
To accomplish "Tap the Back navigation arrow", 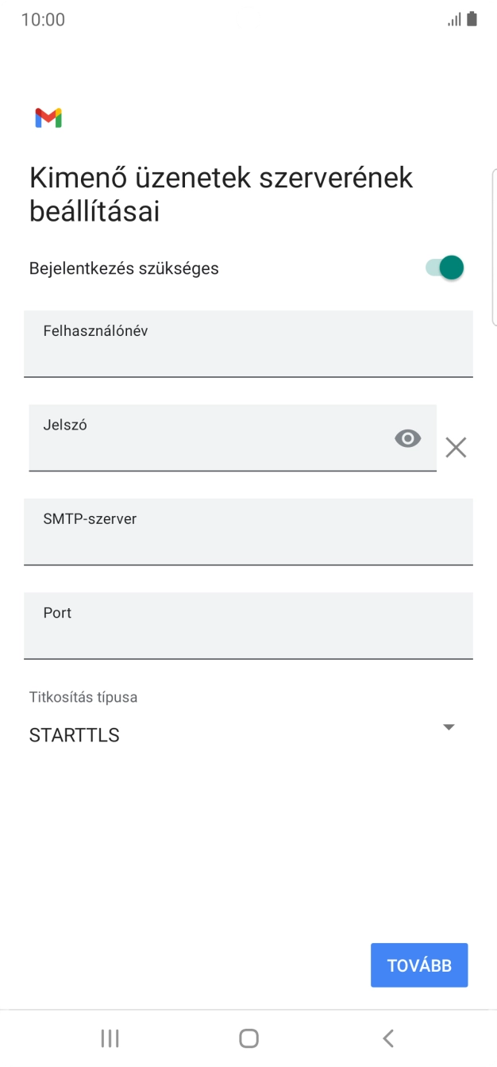I will [388, 1037].
